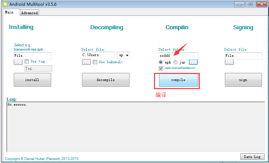269x163 pixels.
Task: Start compiling with the compile button
Action: coord(179,80)
